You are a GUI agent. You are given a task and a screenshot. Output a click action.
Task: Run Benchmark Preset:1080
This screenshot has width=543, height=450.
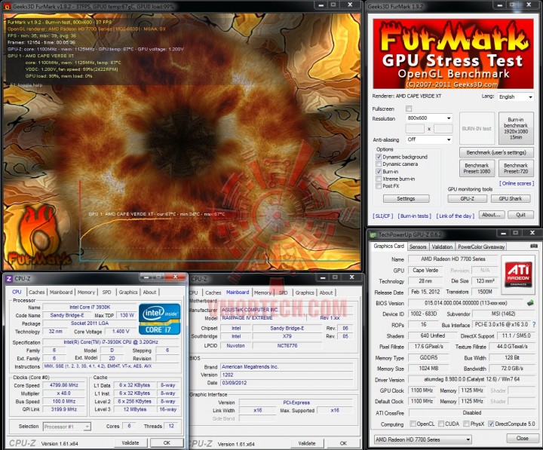click(477, 168)
